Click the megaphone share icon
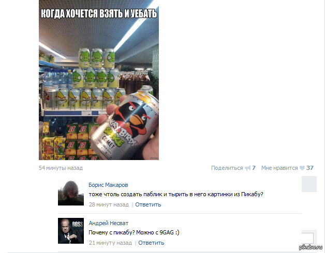The width and height of the screenshot is (325, 253). (x=248, y=168)
